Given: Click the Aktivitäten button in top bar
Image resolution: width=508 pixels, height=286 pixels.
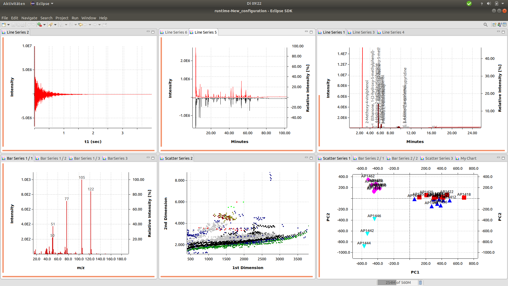Looking at the screenshot, I should coord(14,4).
